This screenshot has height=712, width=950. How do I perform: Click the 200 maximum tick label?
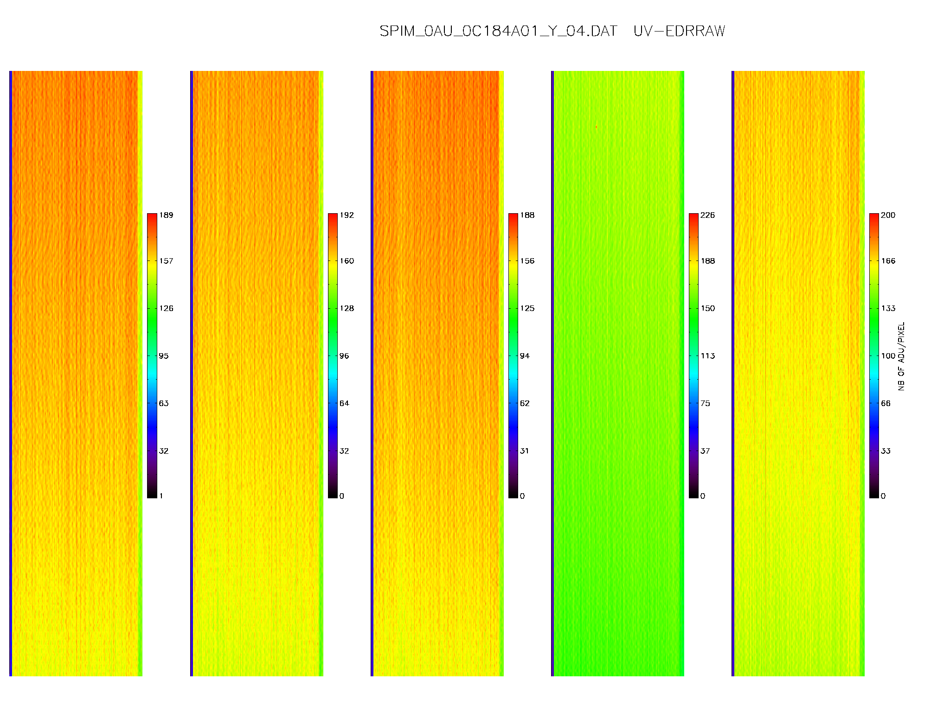tap(888, 215)
